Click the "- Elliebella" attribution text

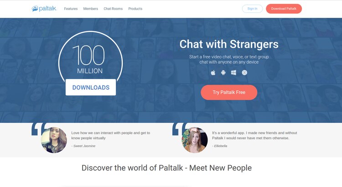[220, 146]
